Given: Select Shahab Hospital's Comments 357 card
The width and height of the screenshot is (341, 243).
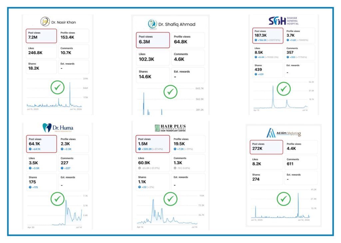Looking at the screenshot, I should pyautogui.click(x=300, y=53).
